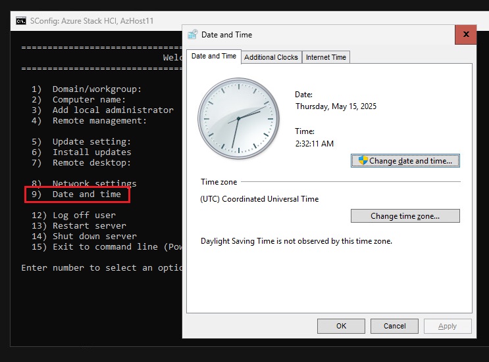Click SConfig option 3 Add local administrator

point(102,110)
